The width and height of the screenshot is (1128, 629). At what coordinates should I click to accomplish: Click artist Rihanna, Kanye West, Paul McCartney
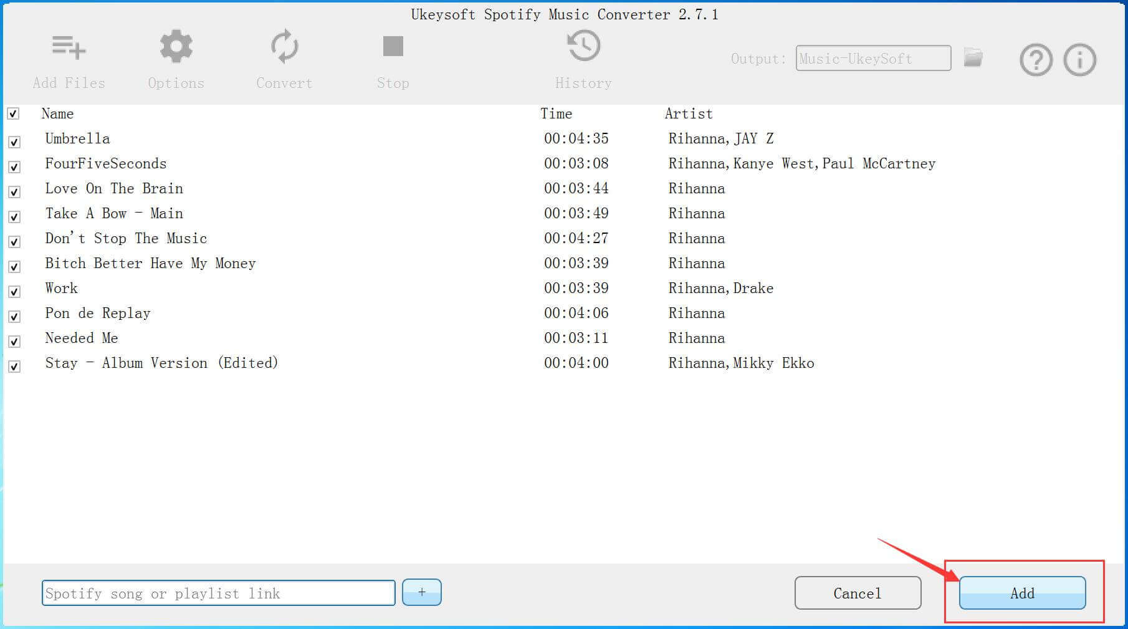point(802,163)
